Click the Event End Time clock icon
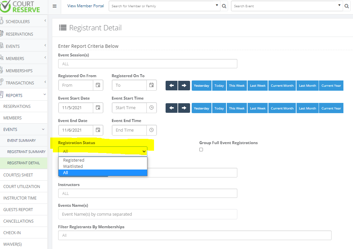This screenshot has width=353, height=249. [x=151, y=130]
